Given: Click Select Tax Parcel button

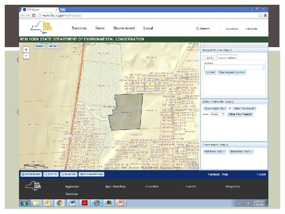Looking at the screenshot, I should [x=244, y=109].
